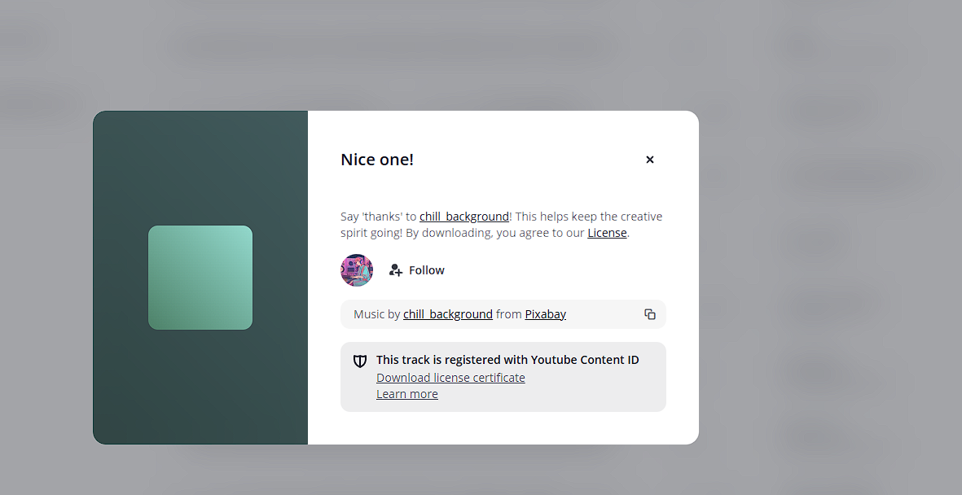962x495 pixels.
Task: Click the add-person icon beside Follow
Action: (396, 269)
